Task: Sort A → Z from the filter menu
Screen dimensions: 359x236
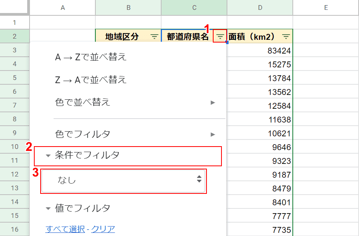Action: click(91, 57)
